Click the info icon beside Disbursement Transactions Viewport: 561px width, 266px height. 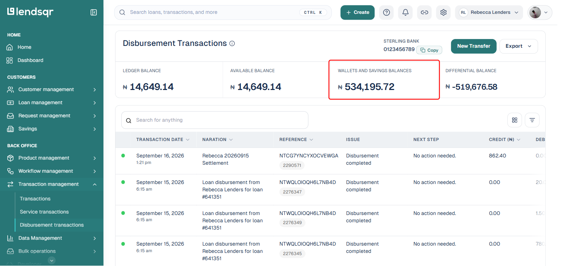[232, 43]
